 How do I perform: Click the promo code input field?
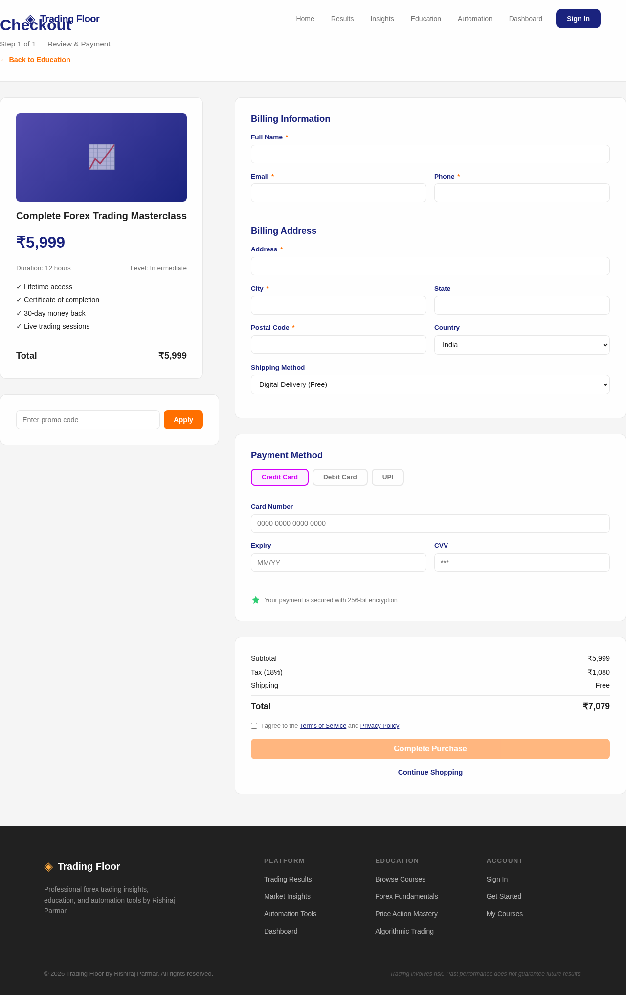click(x=88, y=420)
